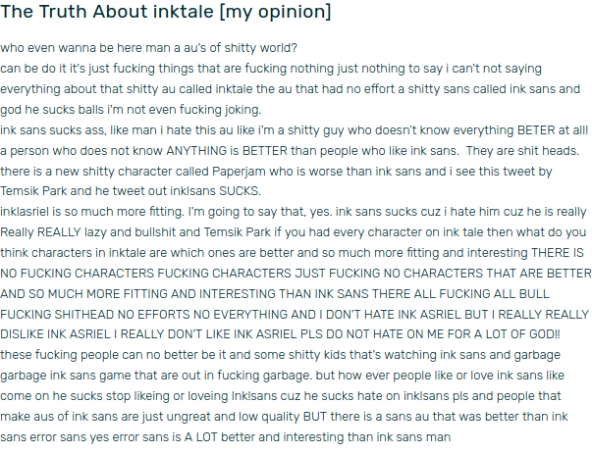Click the word 'DISLIKE' in caps section
The image size is (592, 454).
pyautogui.click(x=23, y=334)
